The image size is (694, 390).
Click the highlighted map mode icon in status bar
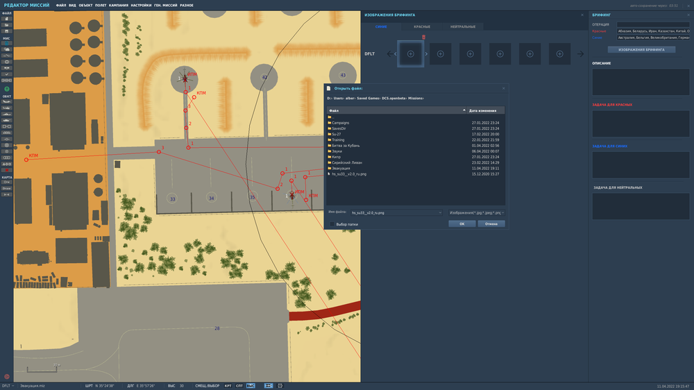click(x=268, y=386)
